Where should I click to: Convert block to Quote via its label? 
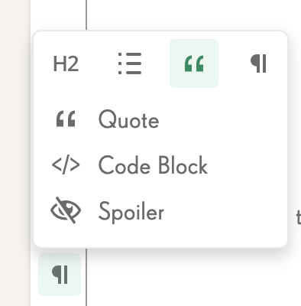129,119
